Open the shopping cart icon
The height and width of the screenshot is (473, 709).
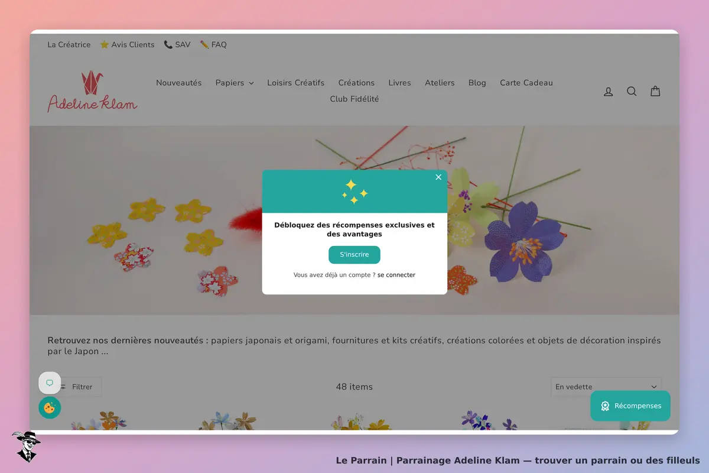(x=655, y=91)
